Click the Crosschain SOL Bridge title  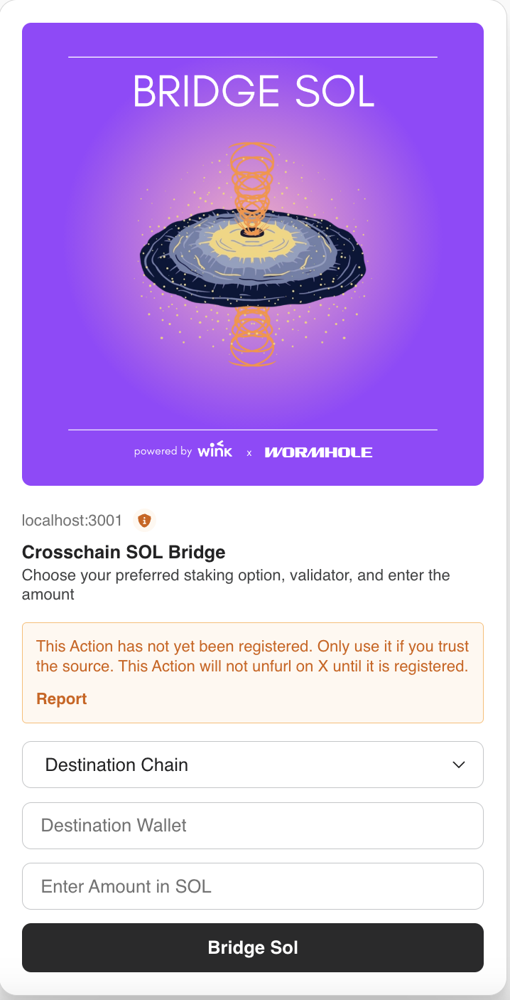[124, 552]
